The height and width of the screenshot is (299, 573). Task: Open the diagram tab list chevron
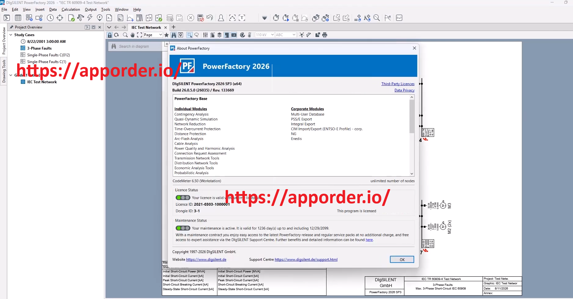click(109, 27)
